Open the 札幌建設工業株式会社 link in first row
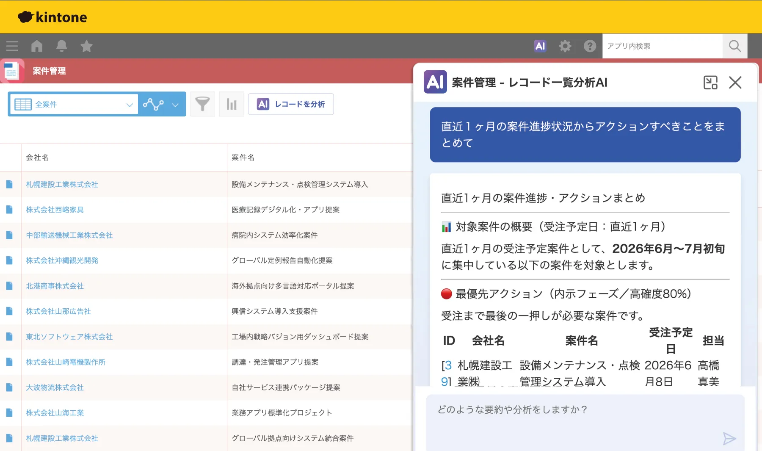This screenshot has width=762, height=451. (62, 184)
